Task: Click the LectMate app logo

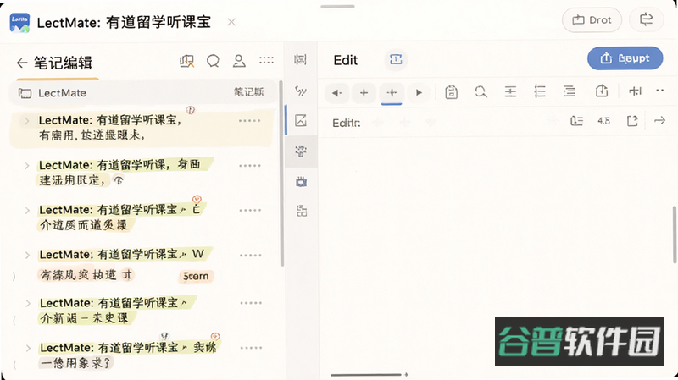Action: pos(19,23)
